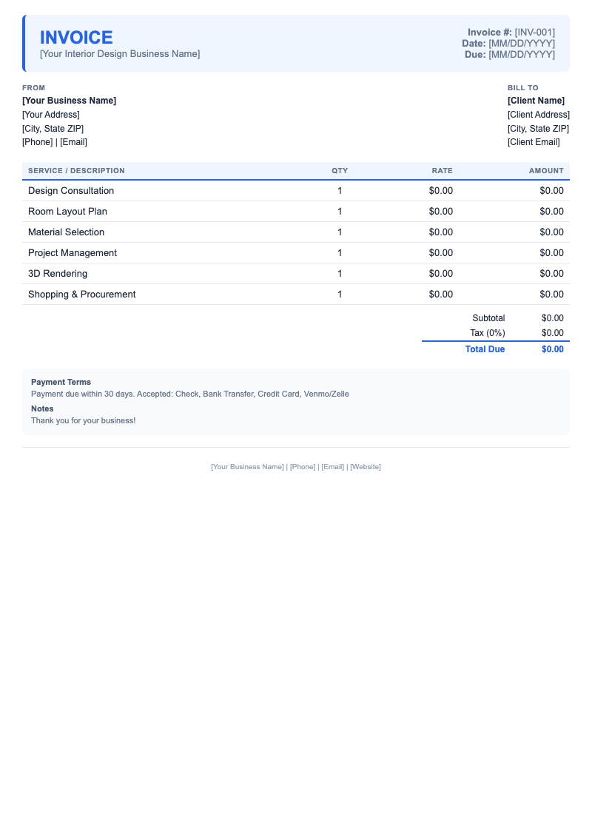Click the QTY column header
This screenshot has height=814, width=592.
(340, 171)
